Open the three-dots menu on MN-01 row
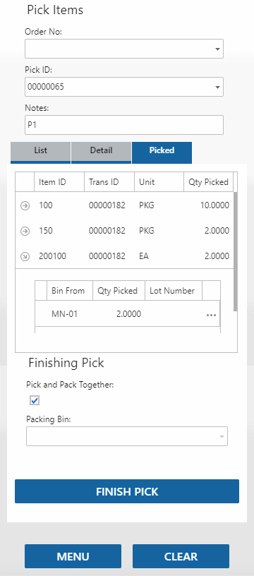Viewport: 254px width, 576px height. pos(211,315)
